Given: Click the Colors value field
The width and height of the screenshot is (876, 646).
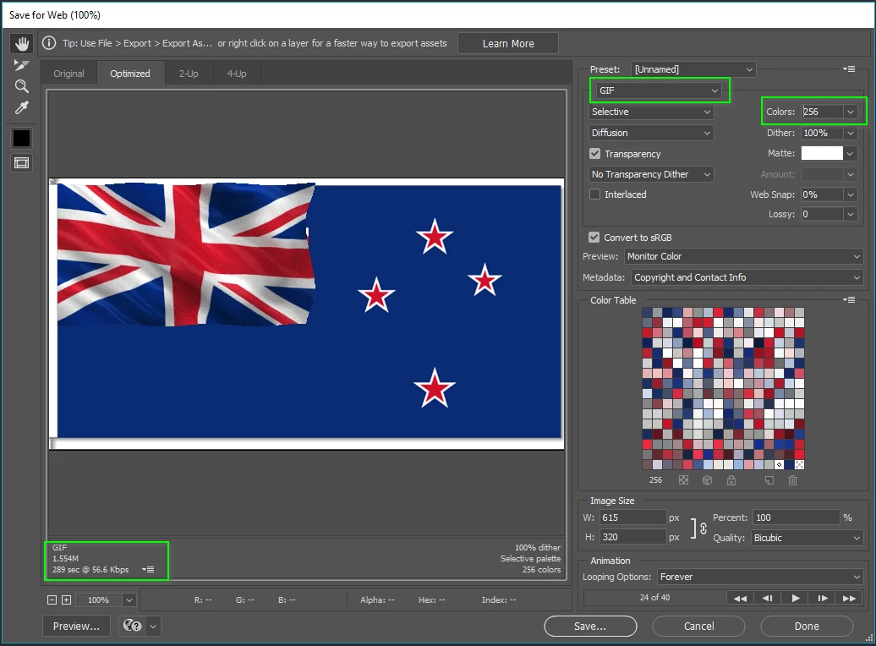Looking at the screenshot, I should [822, 112].
